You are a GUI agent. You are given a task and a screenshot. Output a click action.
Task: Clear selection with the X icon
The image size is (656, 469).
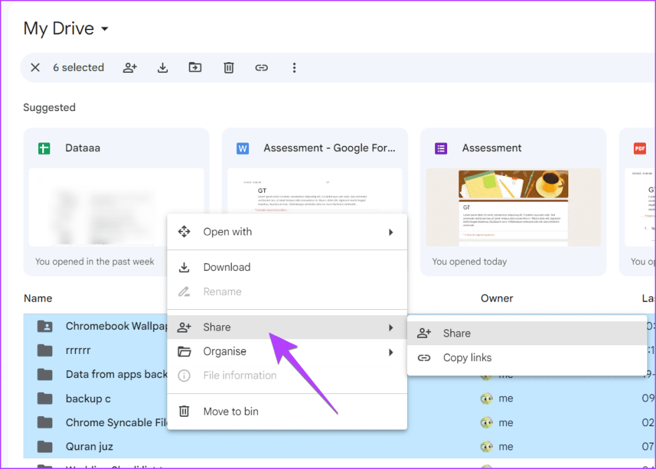[x=35, y=68]
